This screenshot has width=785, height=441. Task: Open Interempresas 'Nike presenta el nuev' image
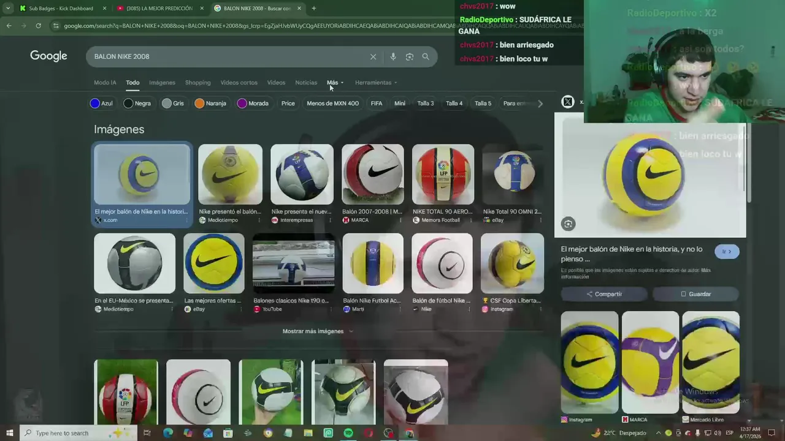[x=302, y=175]
